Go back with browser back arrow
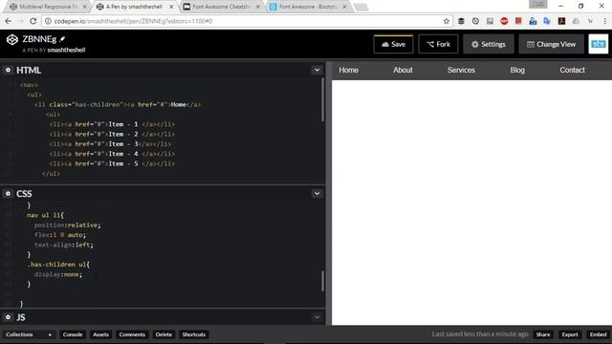Screen dimensions: 612x344 click(x=9, y=21)
